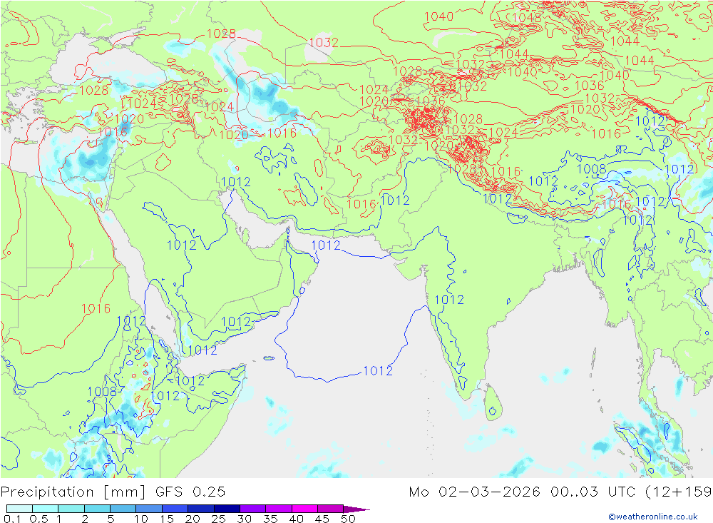Select the lightest cyan 0.1–0.5 legend swatch

[x=19, y=509]
